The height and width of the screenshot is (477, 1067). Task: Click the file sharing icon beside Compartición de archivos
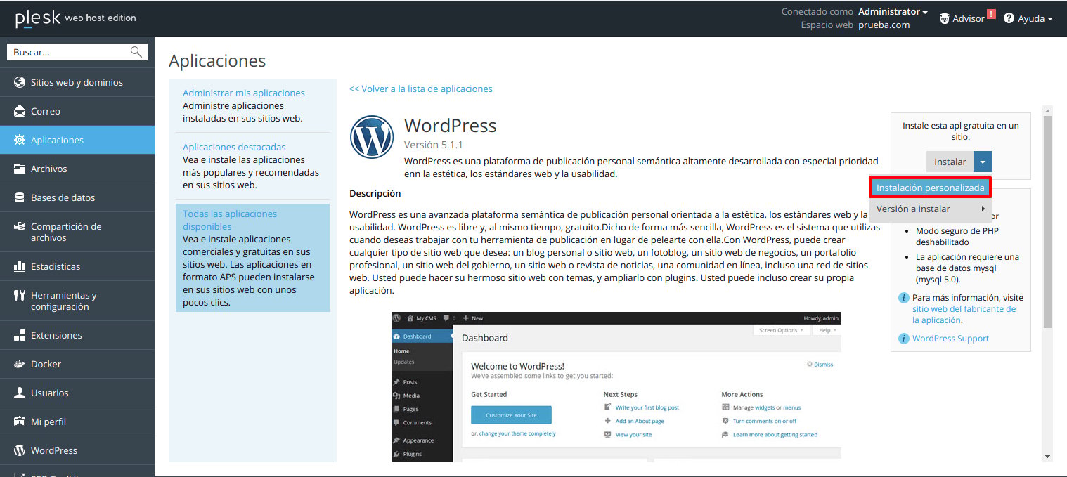[20, 226]
